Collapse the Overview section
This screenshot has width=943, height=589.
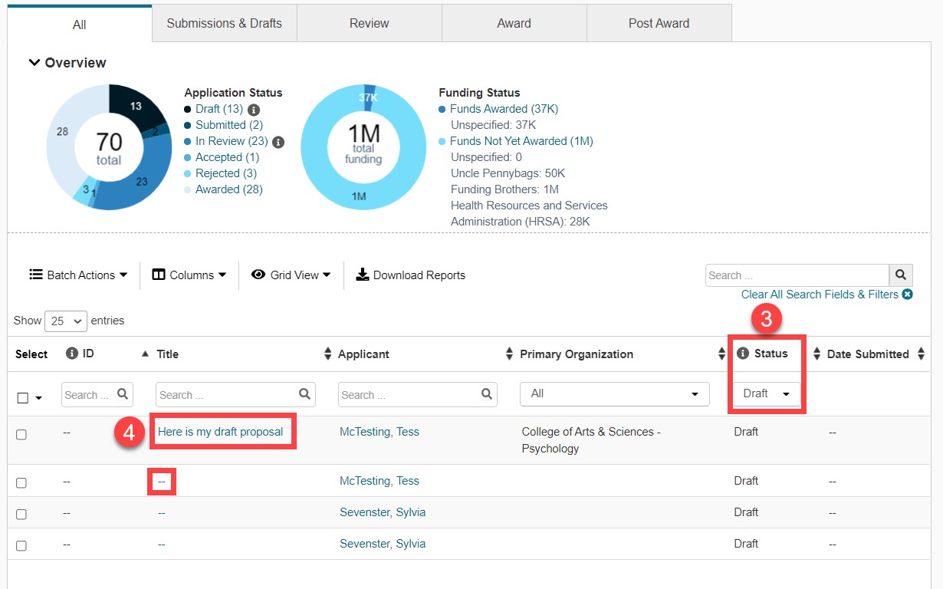point(34,62)
